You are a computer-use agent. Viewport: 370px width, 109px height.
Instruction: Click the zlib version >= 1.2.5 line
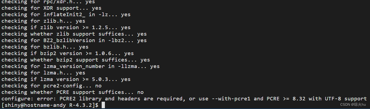tap(66, 28)
